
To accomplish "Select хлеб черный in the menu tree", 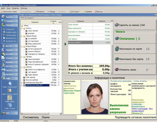I will pyautogui.click(x=30, y=77).
